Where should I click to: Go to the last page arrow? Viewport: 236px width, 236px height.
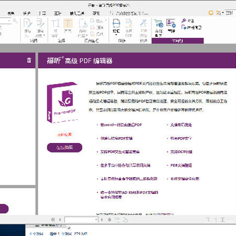tap(109, 220)
